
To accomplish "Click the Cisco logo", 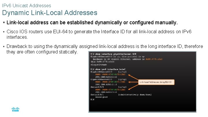I will (15, 109).
